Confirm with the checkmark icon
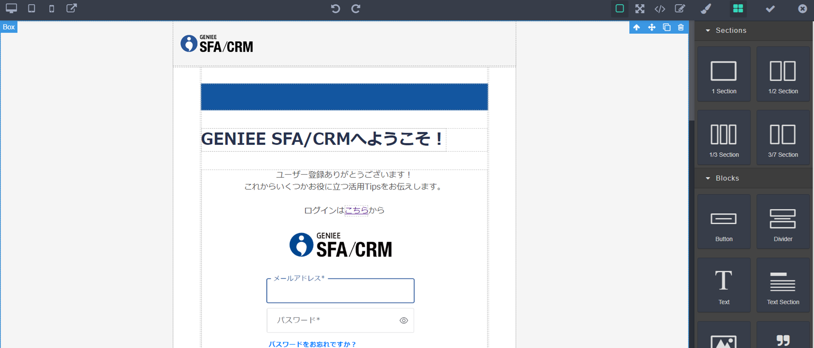 point(770,9)
